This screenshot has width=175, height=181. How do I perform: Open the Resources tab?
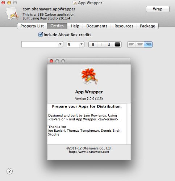(124, 26)
